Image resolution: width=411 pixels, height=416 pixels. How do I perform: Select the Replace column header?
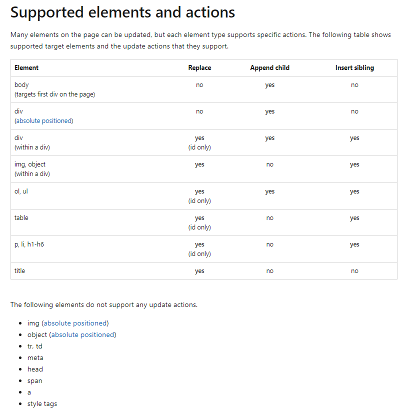(199, 68)
